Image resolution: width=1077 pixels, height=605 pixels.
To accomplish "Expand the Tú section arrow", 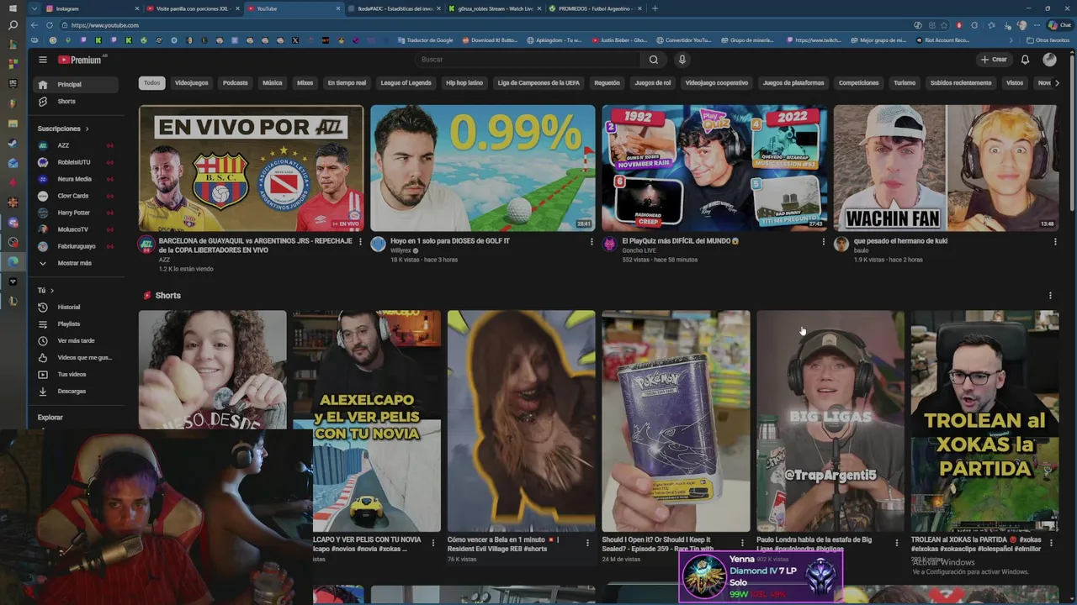I will (x=52, y=291).
